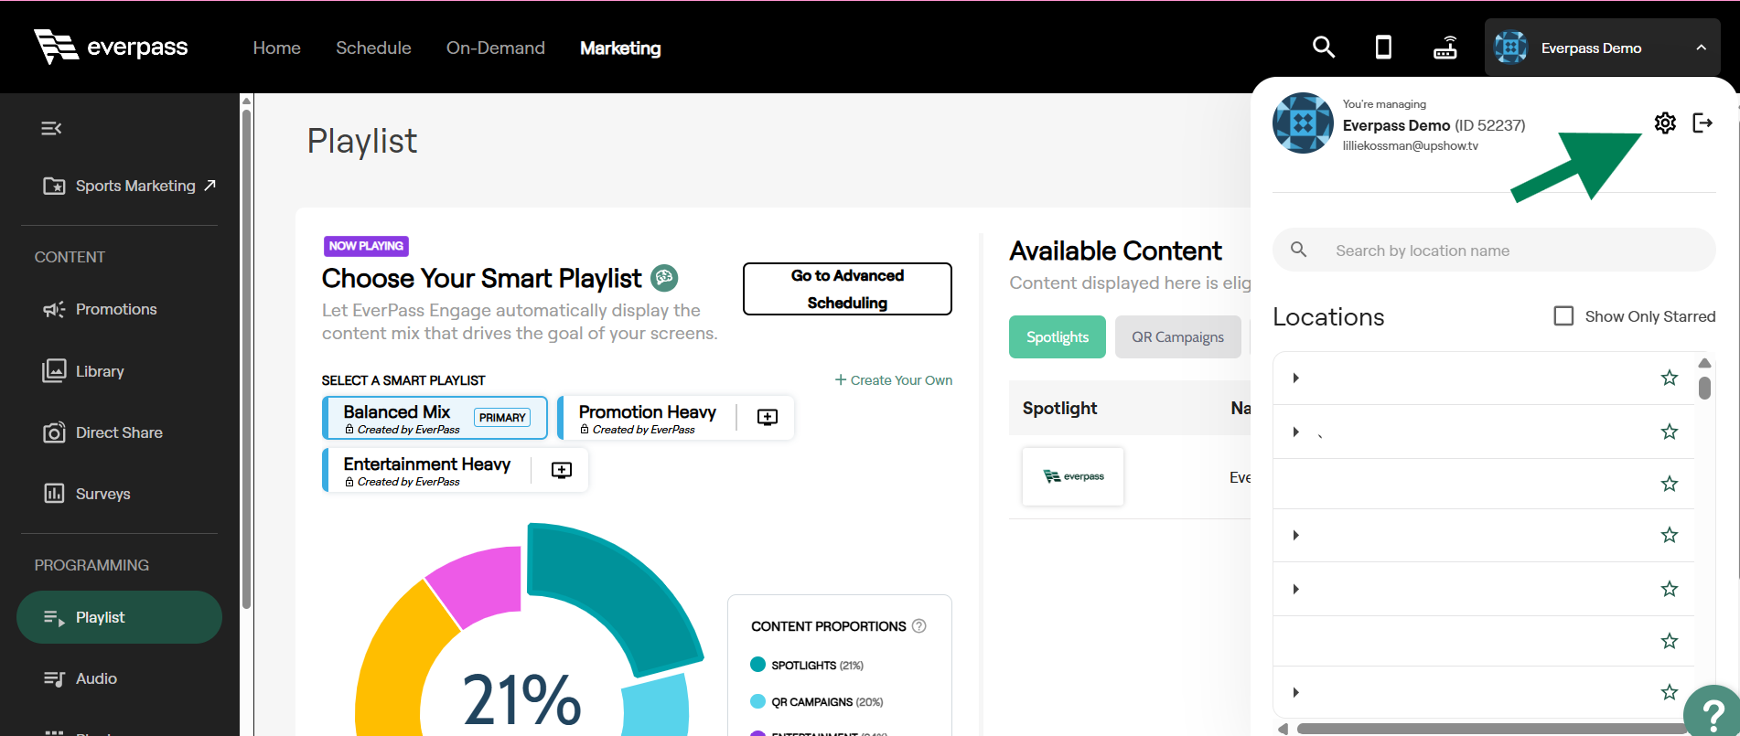
Task: Open the header search magnifier icon
Action: coord(1324,47)
